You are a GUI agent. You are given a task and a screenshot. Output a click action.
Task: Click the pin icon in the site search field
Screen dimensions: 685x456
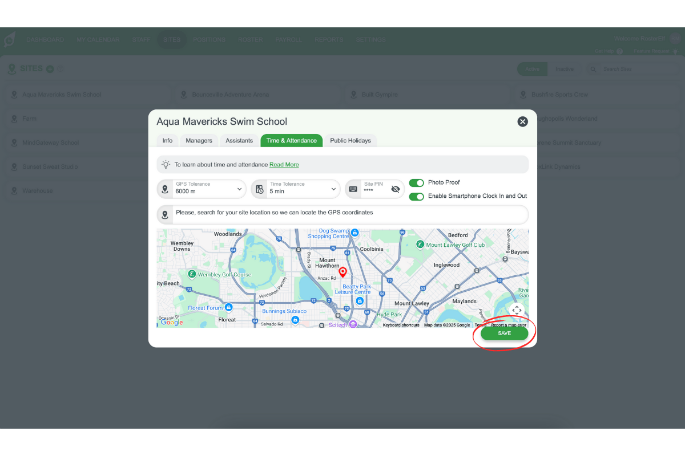(166, 214)
